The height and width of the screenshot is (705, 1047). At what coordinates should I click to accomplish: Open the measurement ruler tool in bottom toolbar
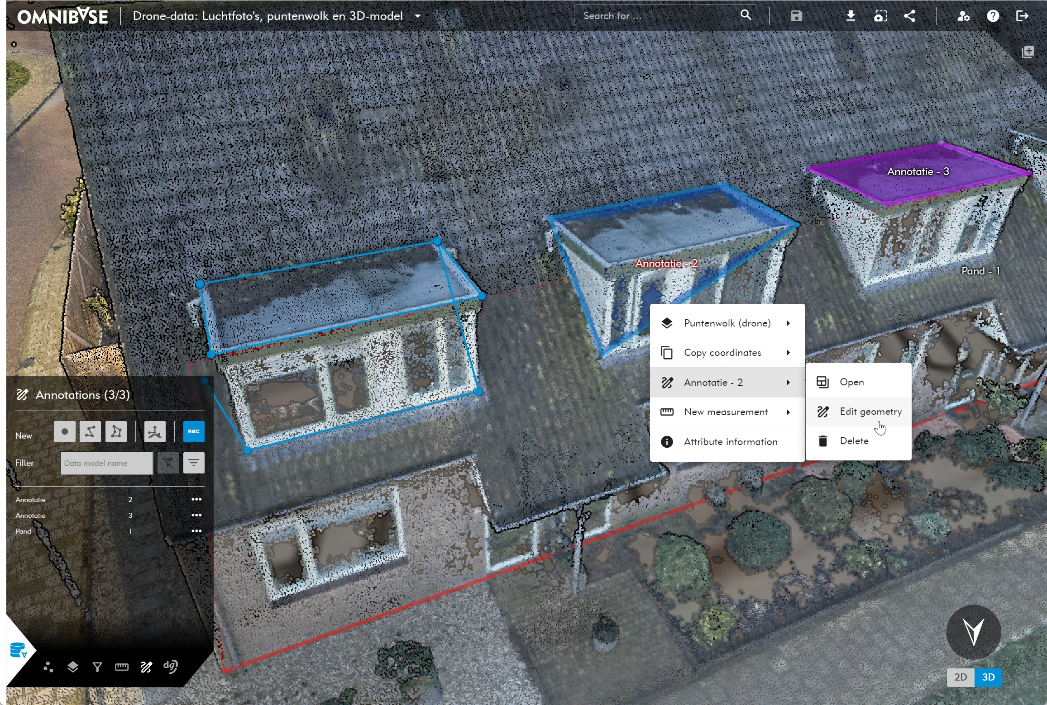tap(122, 667)
